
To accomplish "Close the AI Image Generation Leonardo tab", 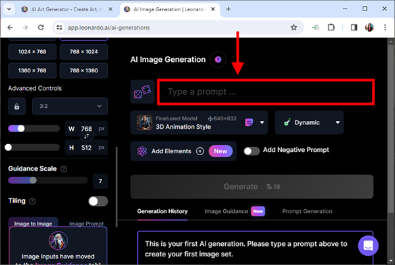I will (x=213, y=9).
